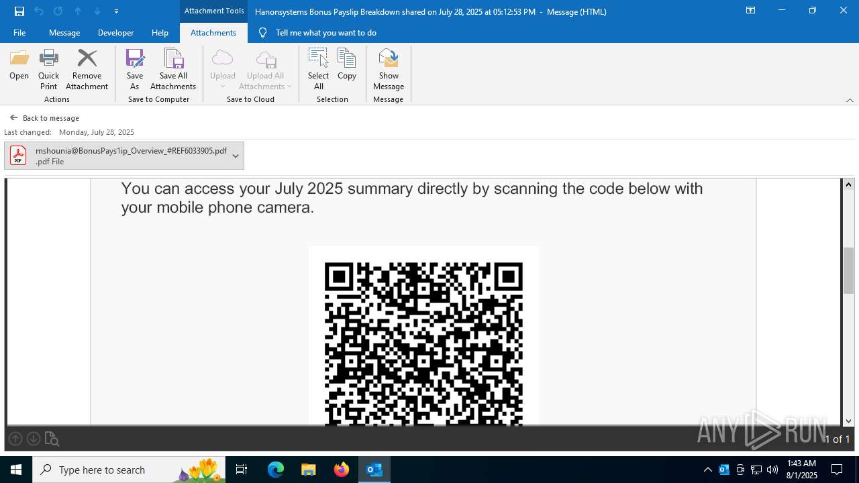Click Quick Print in Actions group
This screenshot has height=483, width=859.
[x=49, y=70]
